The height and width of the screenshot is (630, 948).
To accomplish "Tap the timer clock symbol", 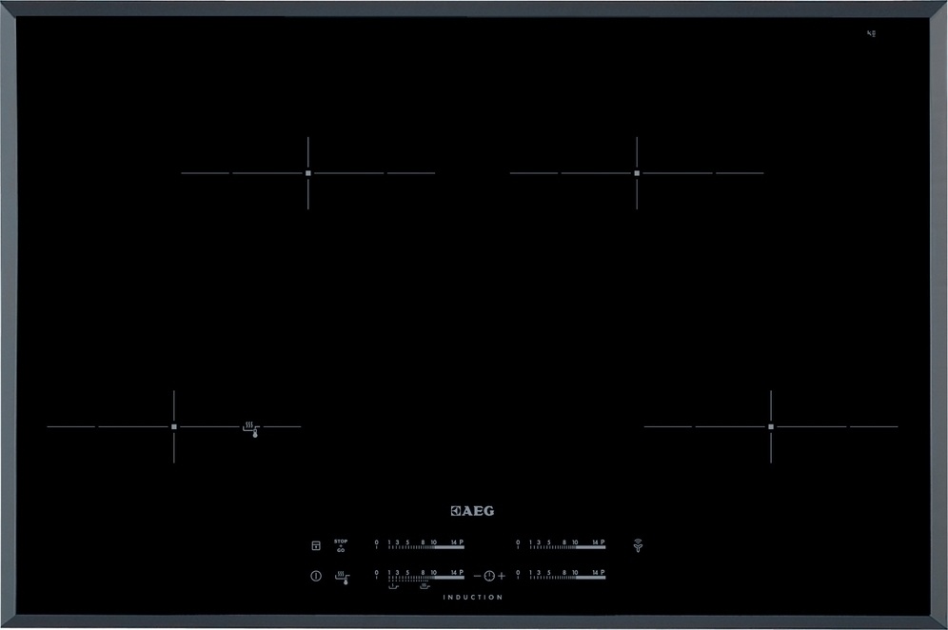I will pyautogui.click(x=489, y=576).
